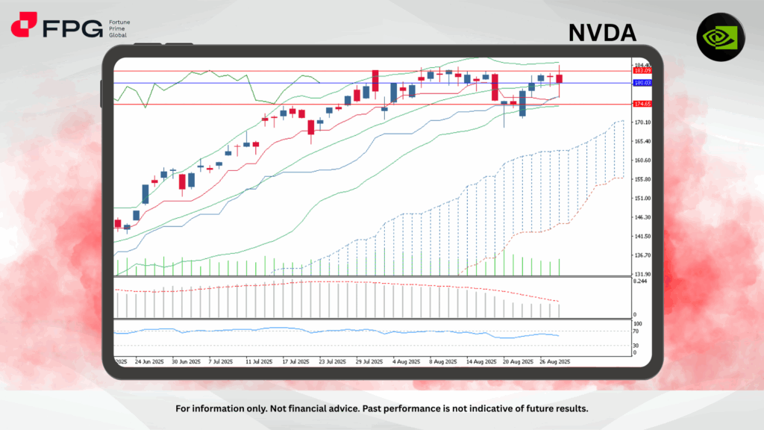
Task: Click the first red candlestick at chart's left
Action: [x=117, y=223]
